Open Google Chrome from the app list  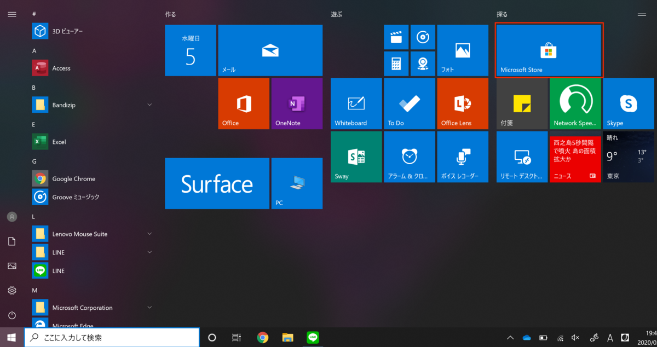[93, 178]
